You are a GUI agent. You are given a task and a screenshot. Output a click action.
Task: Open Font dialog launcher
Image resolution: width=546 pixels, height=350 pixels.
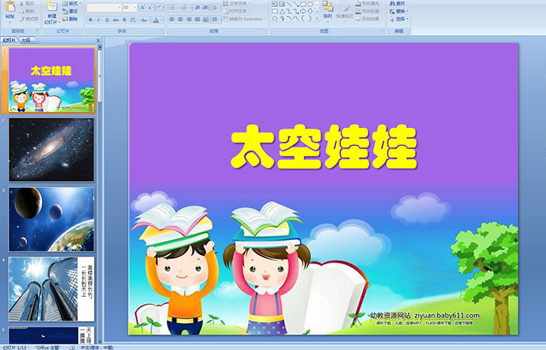pyautogui.click(x=162, y=31)
